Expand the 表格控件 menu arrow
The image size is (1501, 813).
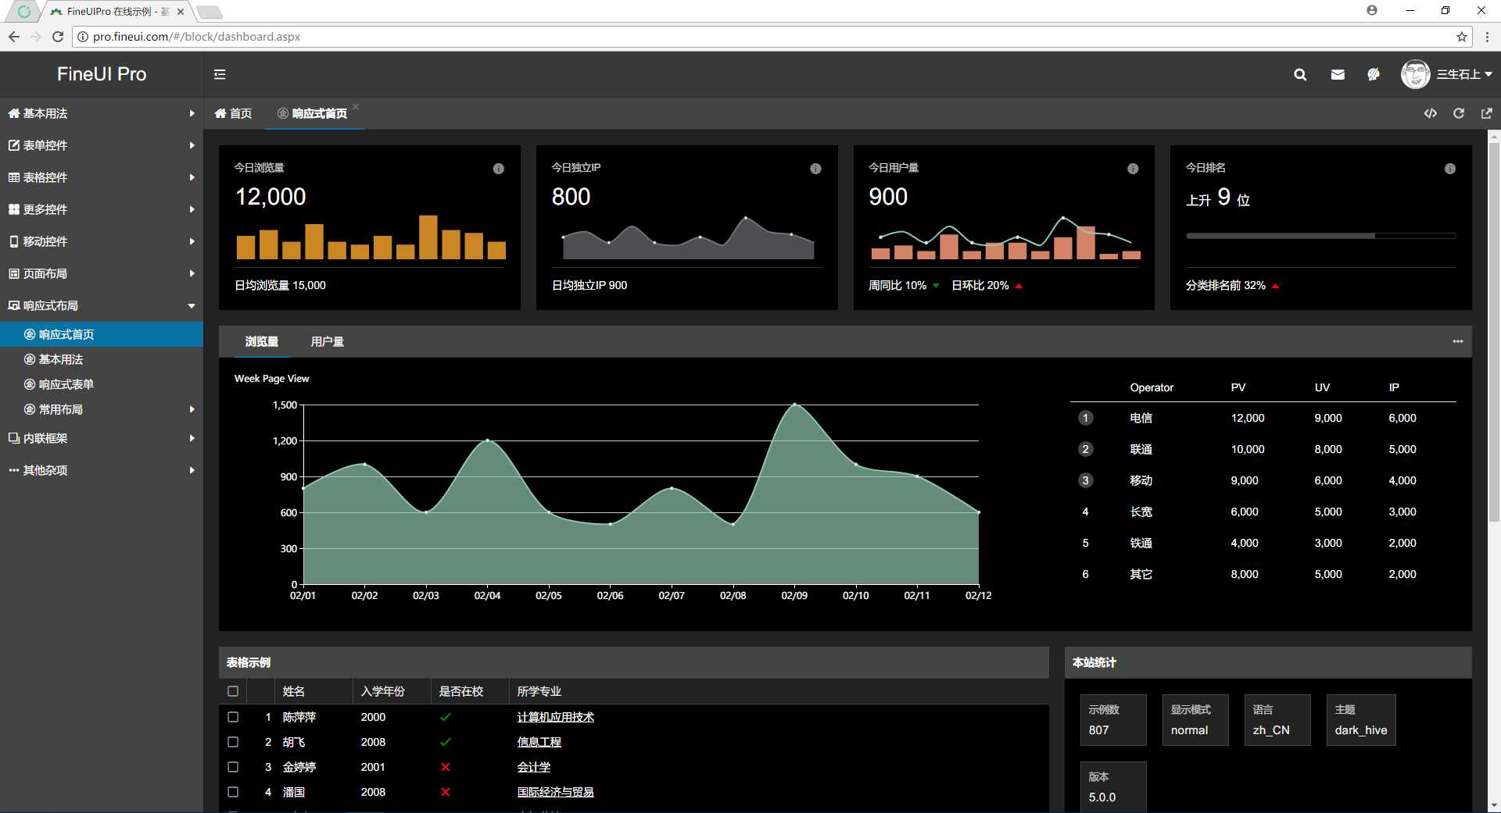[x=192, y=177]
